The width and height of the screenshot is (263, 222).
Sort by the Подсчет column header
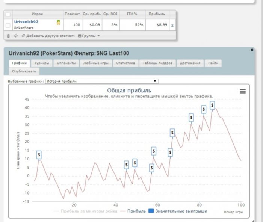coord(73,14)
